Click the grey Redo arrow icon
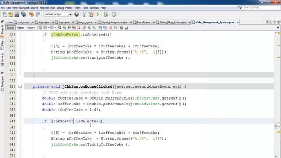The height and width of the screenshot is (158, 281). (38, 14)
